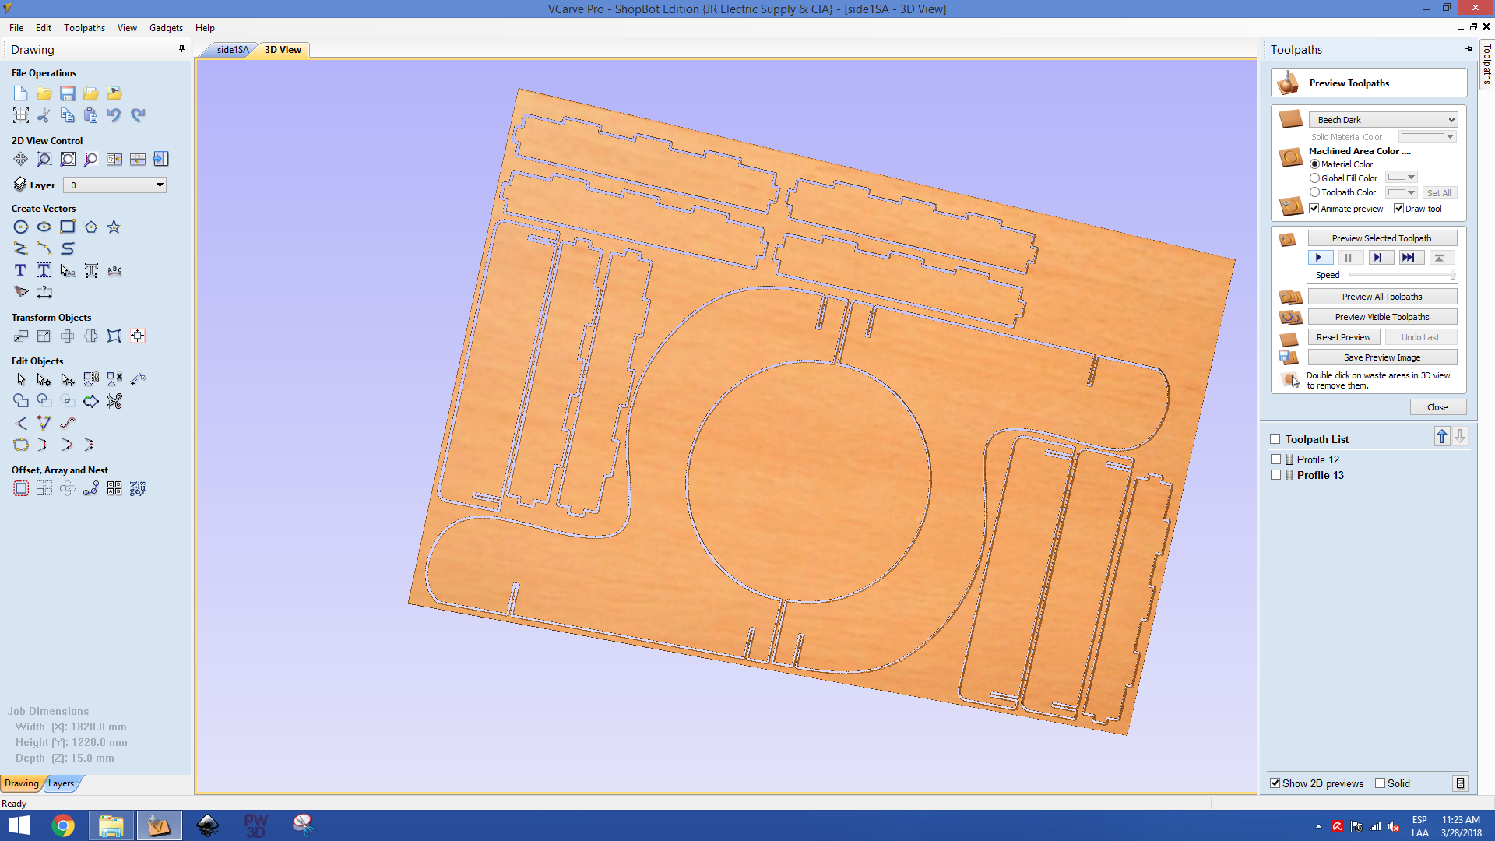Open the Global Fill Color picker dropdown
Image resolution: width=1495 pixels, height=841 pixels.
(1402, 178)
